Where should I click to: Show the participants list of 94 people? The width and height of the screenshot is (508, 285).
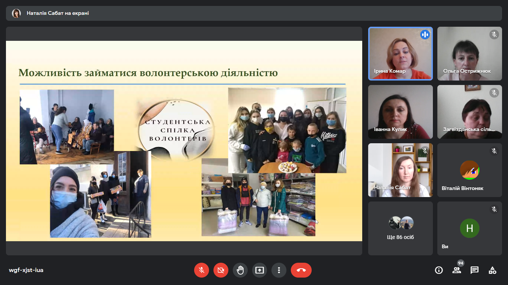point(457,270)
